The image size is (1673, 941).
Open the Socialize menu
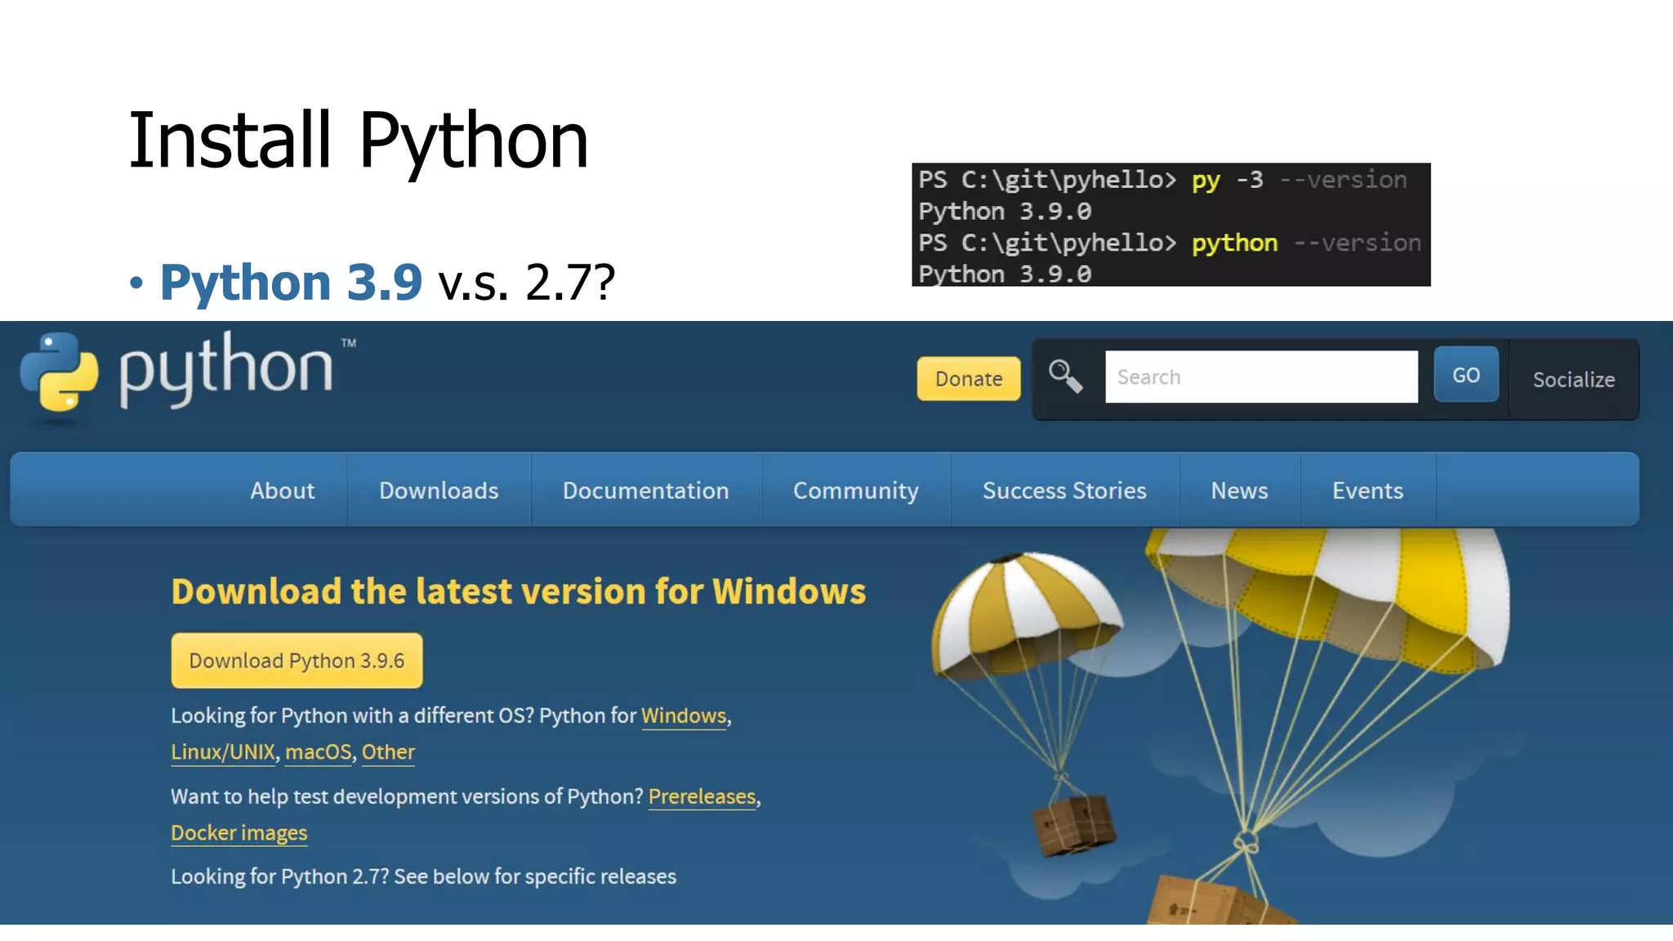click(x=1573, y=380)
